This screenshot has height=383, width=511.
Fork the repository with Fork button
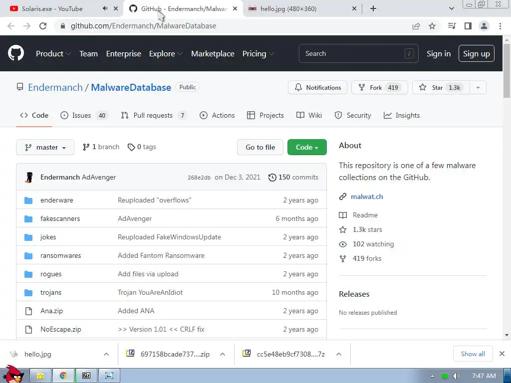point(380,87)
